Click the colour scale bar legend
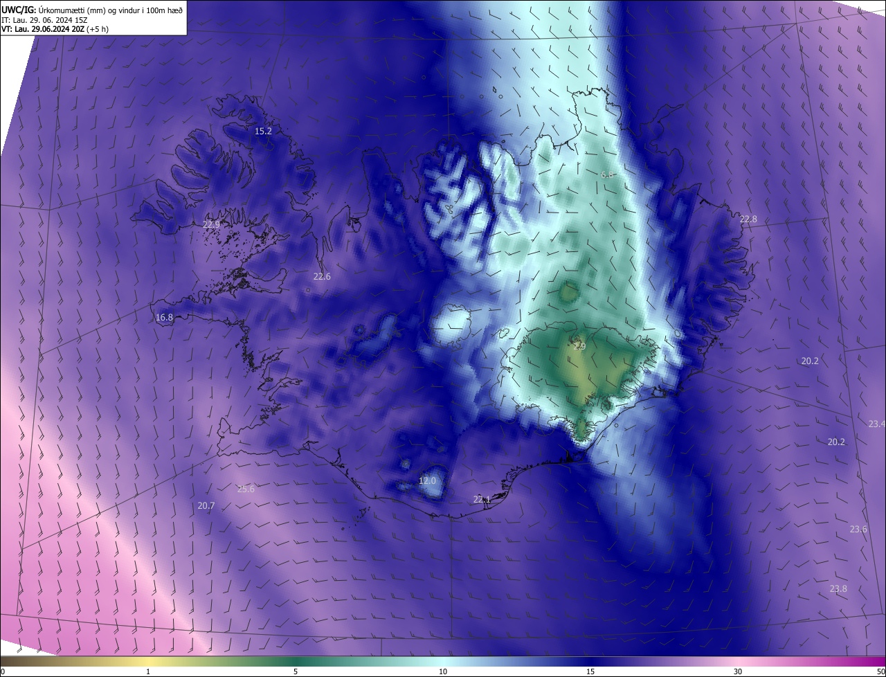This screenshot has height=677, width=886. pyautogui.click(x=443, y=662)
